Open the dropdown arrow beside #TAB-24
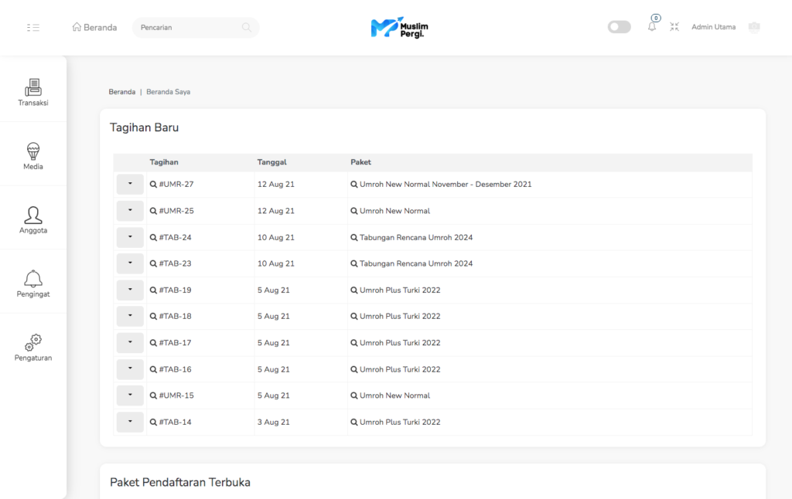Viewport: 792px width, 499px height. 130,237
